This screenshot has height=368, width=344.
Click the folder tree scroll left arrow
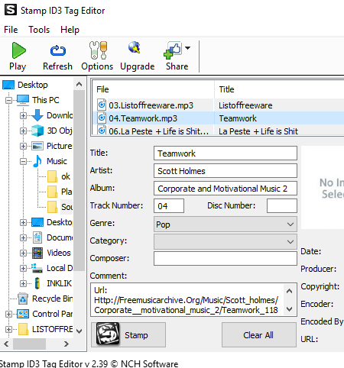pos(7,344)
